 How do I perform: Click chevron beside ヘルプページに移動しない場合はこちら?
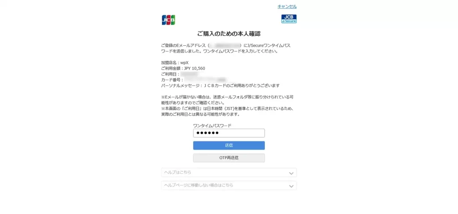(291, 186)
